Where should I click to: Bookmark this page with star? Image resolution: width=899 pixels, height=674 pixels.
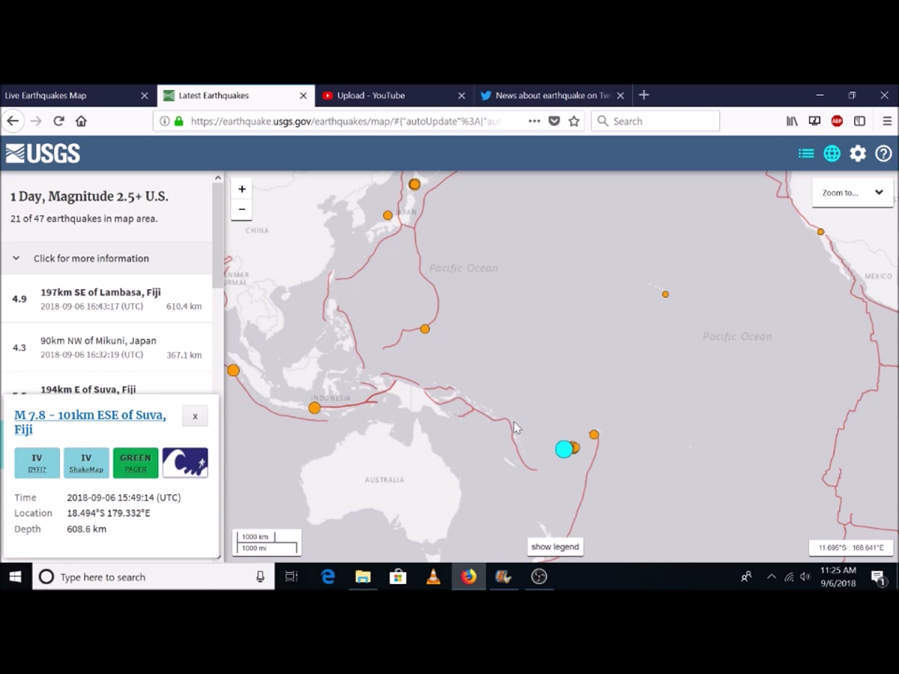[x=574, y=121]
